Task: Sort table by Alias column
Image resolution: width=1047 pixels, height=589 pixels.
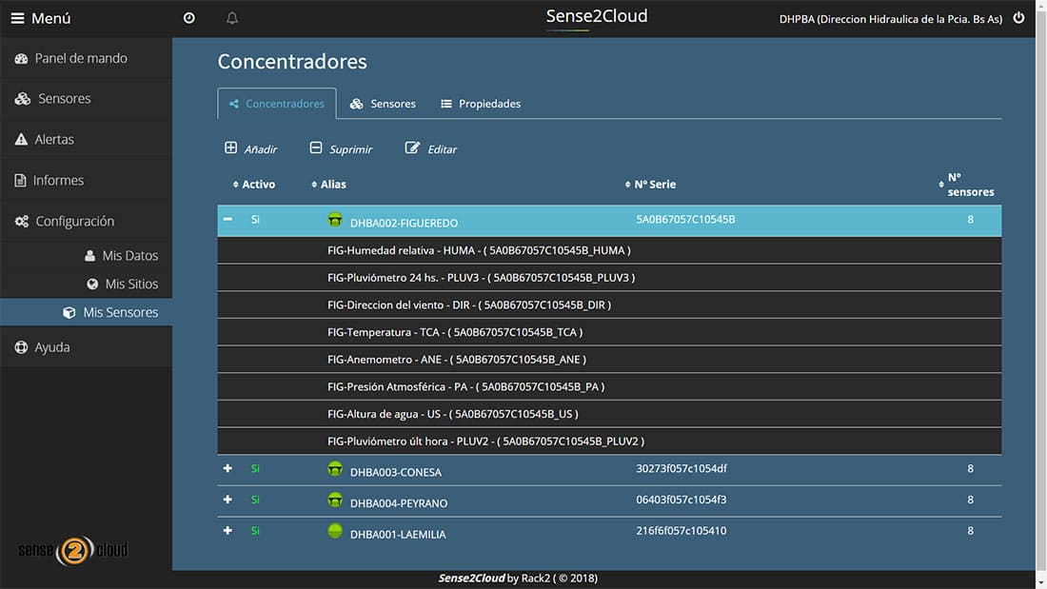Action: point(328,185)
